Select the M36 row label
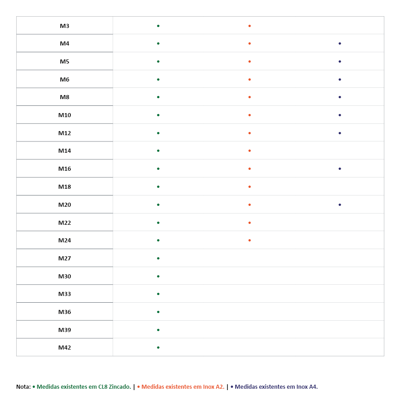This screenshot has height=400, width=401. pos(64,312)
